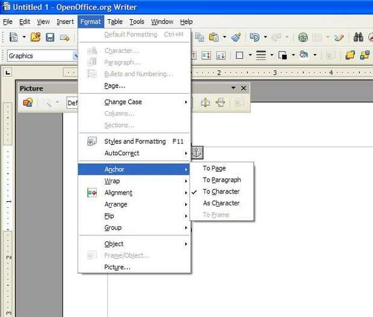Select anchor As Character
The height and width of the screenshot is (317, 373).
point(222,203)
